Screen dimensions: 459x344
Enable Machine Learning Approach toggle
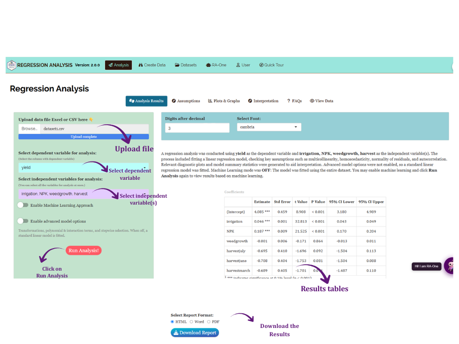(x=23, y=205)
